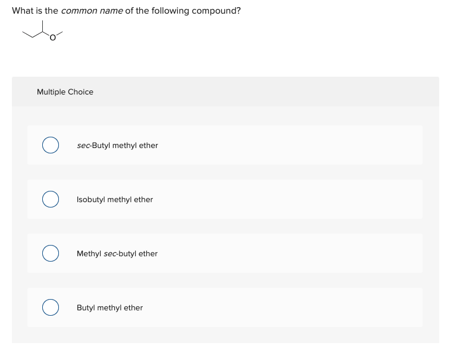Viewport: 460px width, 349px height.
Task: Click the skeletal structure drawing of the compound
Action: pyautogui.click(x=42, y=32)
